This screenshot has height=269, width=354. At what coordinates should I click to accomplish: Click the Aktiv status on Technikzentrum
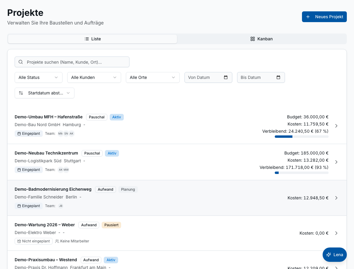112,153
